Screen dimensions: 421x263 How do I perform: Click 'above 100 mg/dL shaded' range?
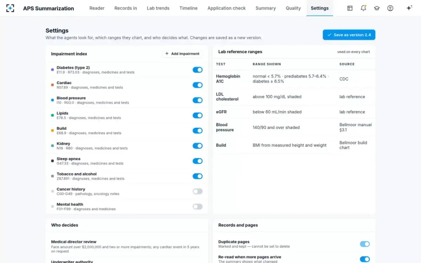[x=277, y=97]
